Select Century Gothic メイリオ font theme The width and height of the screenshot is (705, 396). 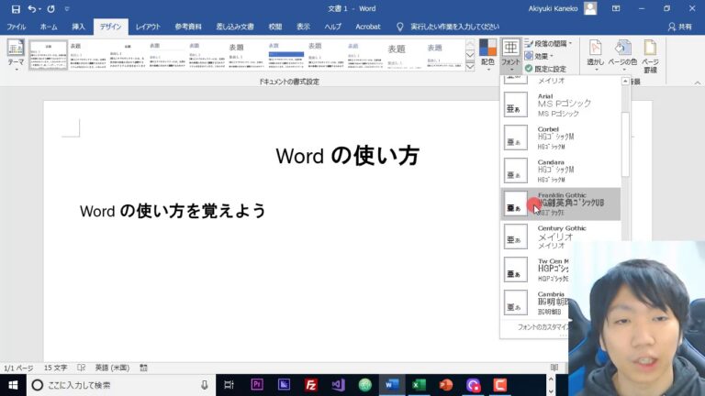pyautogui.click(x=561, y=236)
